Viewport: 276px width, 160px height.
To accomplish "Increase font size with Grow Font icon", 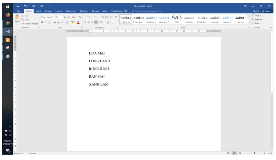I will [65, 17].
